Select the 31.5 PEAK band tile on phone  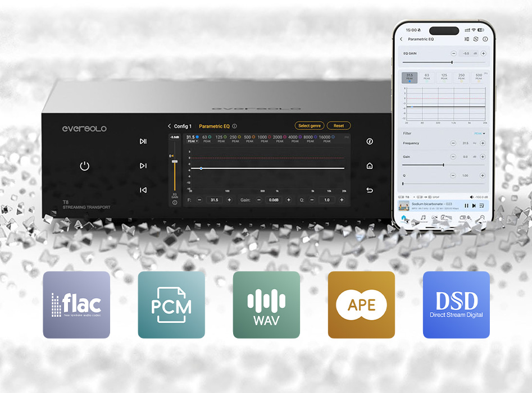[x=410, y=77]
